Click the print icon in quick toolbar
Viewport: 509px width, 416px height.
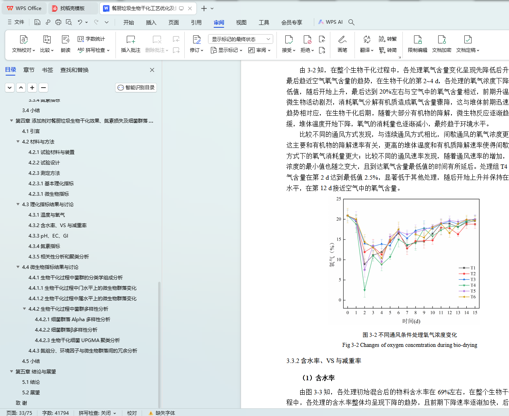click(58, 22)
